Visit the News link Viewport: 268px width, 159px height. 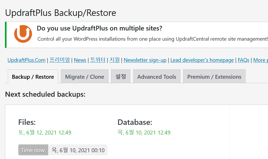coord(80,60)
